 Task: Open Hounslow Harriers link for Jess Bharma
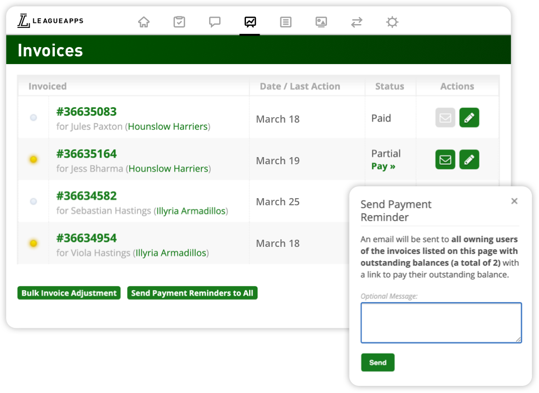pos(169,169)
